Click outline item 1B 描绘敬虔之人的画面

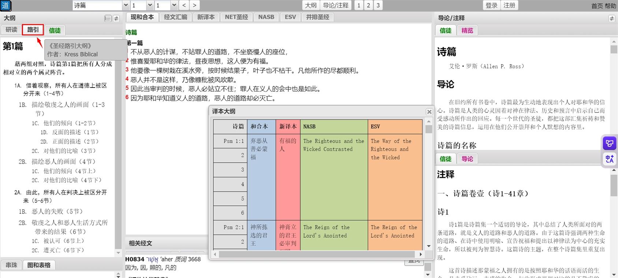pos(62,109)
